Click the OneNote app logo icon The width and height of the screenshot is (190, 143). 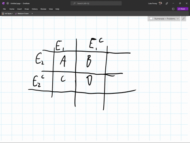click(4, 4)
